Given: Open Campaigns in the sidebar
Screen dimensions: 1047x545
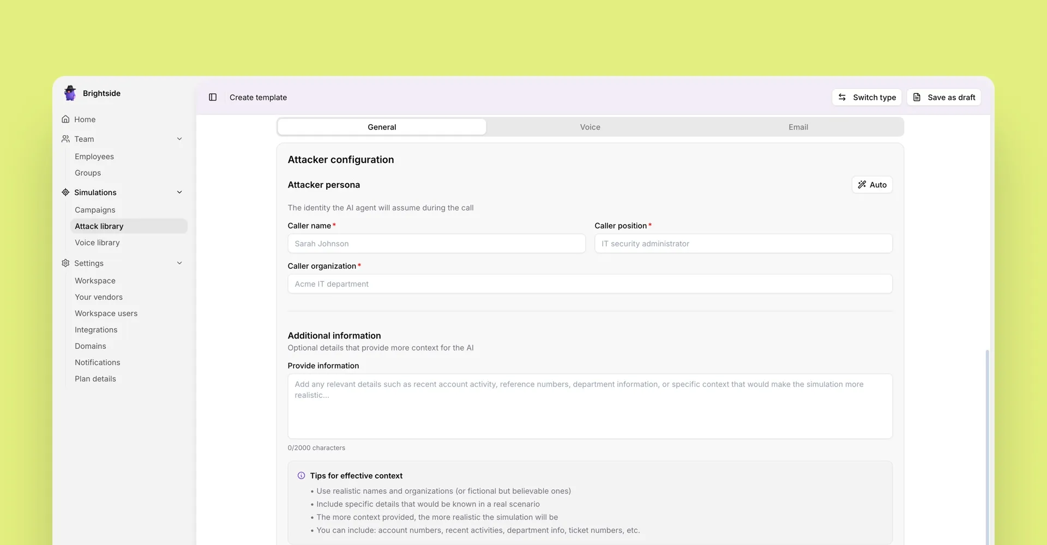Looking at the screenshot, I should 95,209.
